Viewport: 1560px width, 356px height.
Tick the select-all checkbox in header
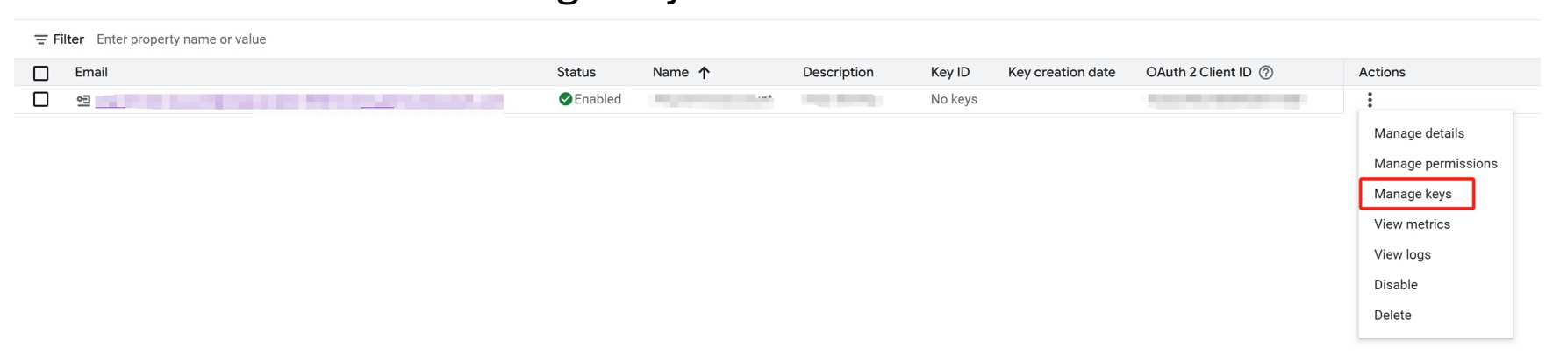40,73
